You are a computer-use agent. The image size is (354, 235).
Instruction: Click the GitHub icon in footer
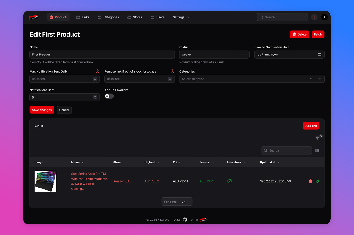[x=185, y=219]
